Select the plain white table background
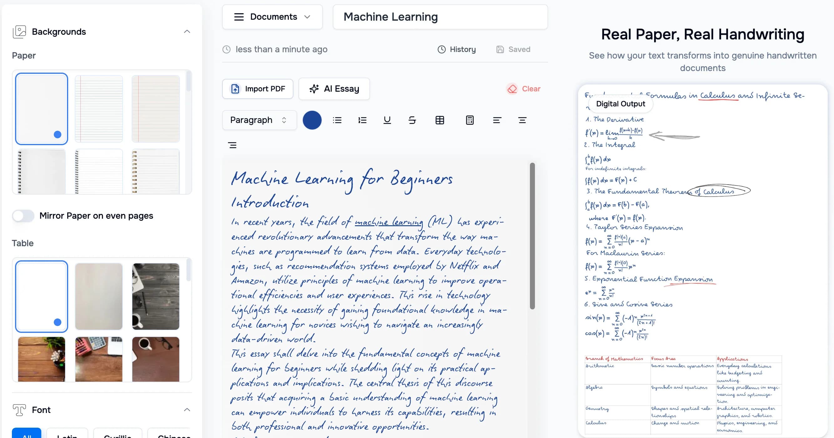834x438 pixels. [x=41, y=297]
